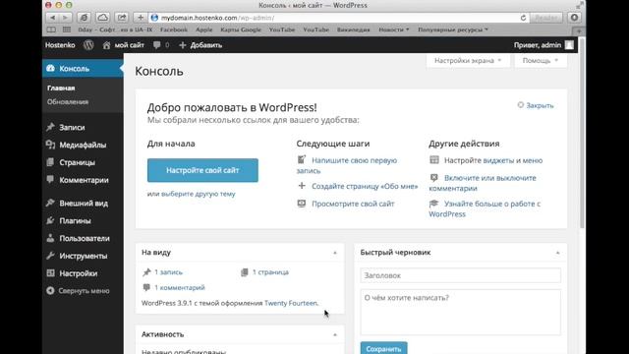Click Создайте страницу «Обо мне» link
The height and width of the screenshot is (354, 629).
tap(365, 186)
